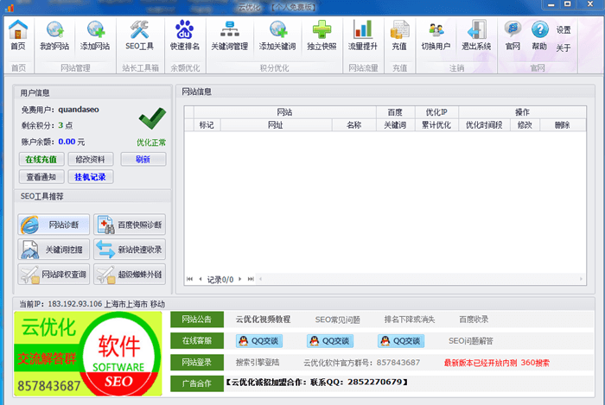Screen dimensions: 605x405
Task: Open the 排名下降或消失 link
Action: click(410, 320)
